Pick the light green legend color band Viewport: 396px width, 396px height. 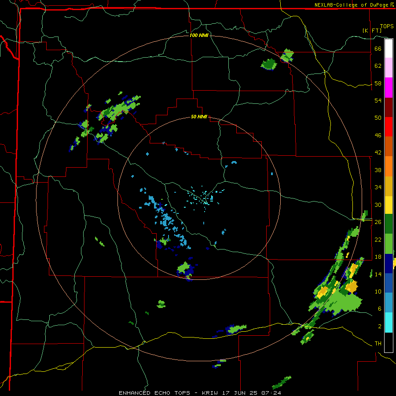[389, 244]
